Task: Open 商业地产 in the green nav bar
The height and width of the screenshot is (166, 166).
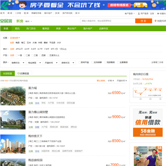Action: 72,29
